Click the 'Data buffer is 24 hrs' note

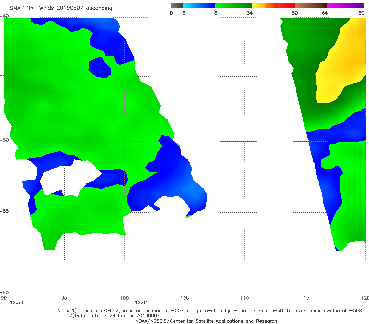(x=115, y=316)
